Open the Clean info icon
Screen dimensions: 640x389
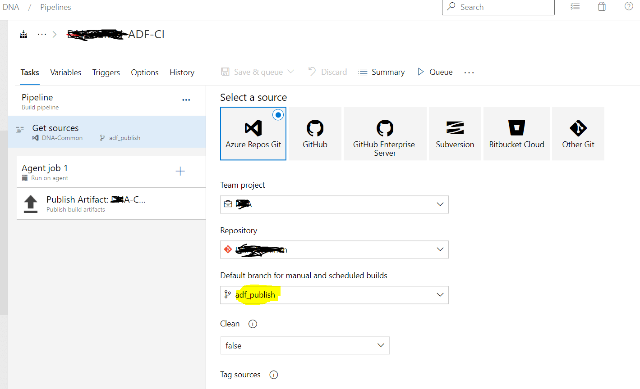click(253, 324)
